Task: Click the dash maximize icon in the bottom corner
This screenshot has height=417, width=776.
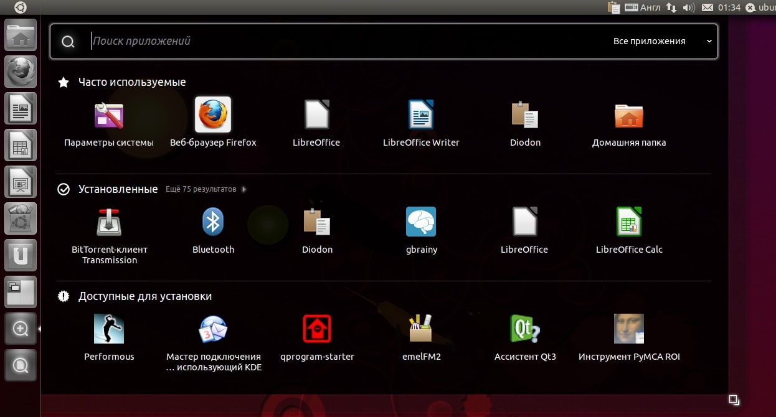Action: pos(734,400)
